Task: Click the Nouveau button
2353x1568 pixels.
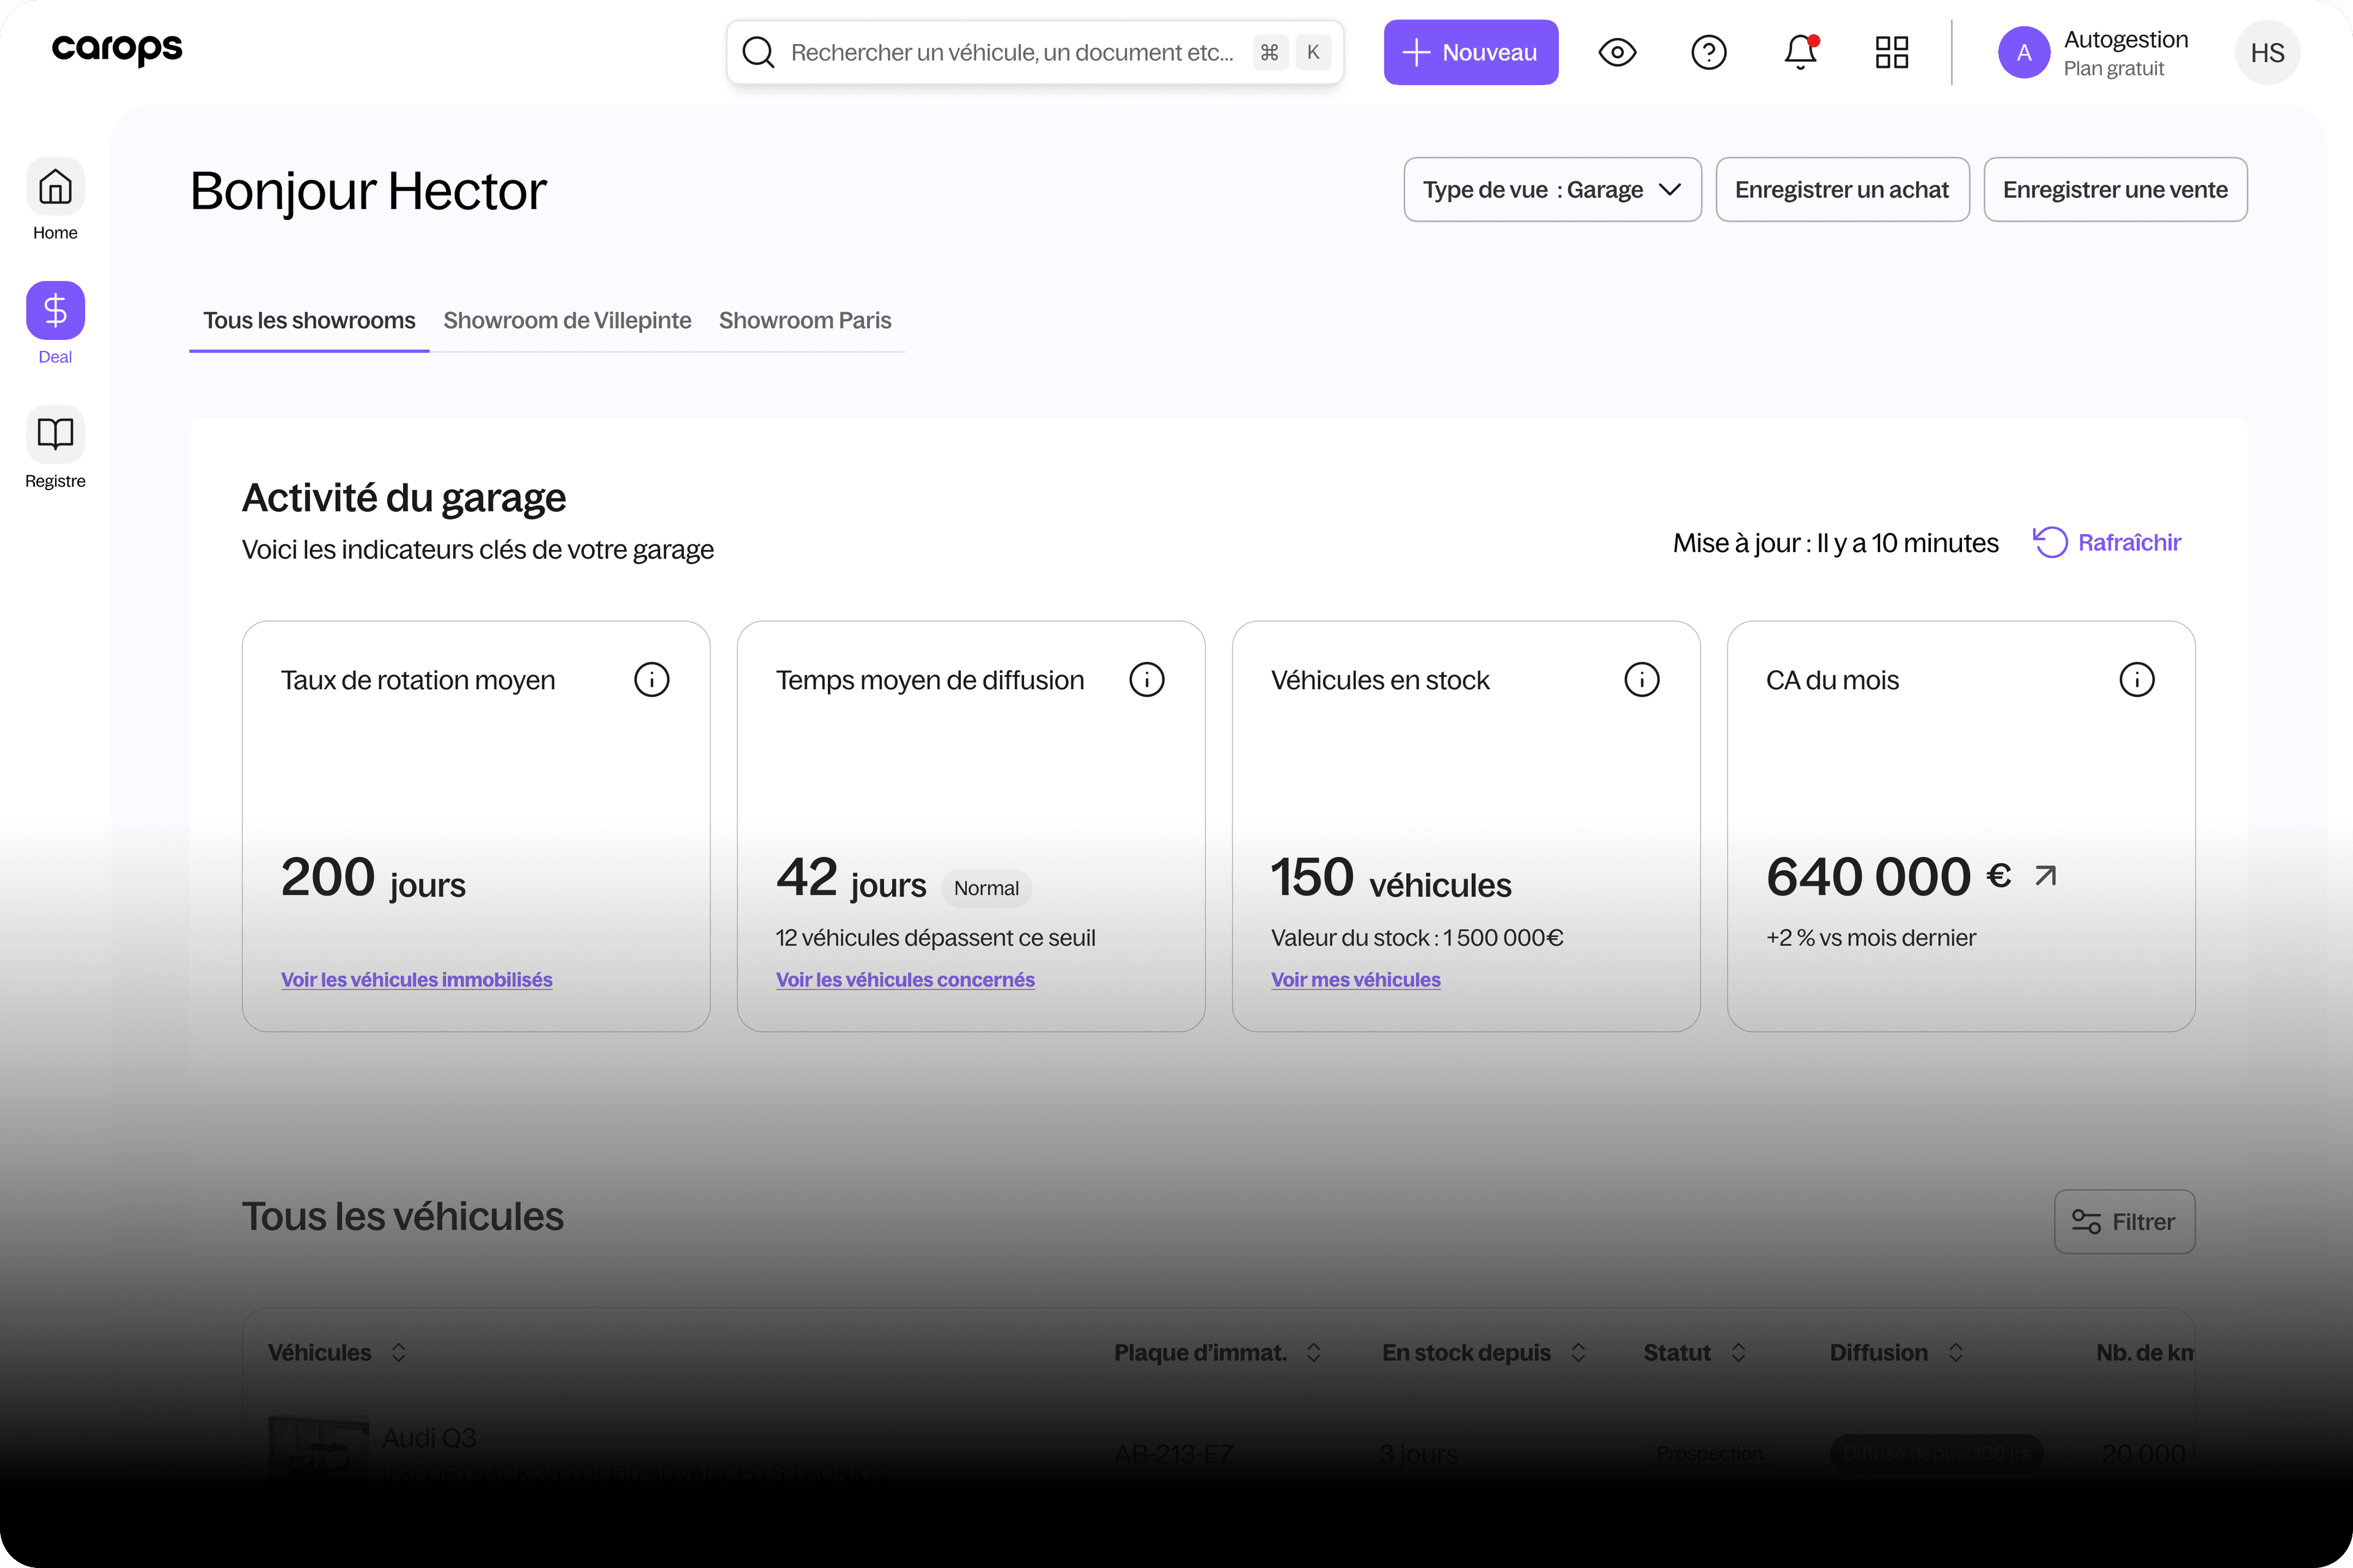Action: pos(1471,52)
